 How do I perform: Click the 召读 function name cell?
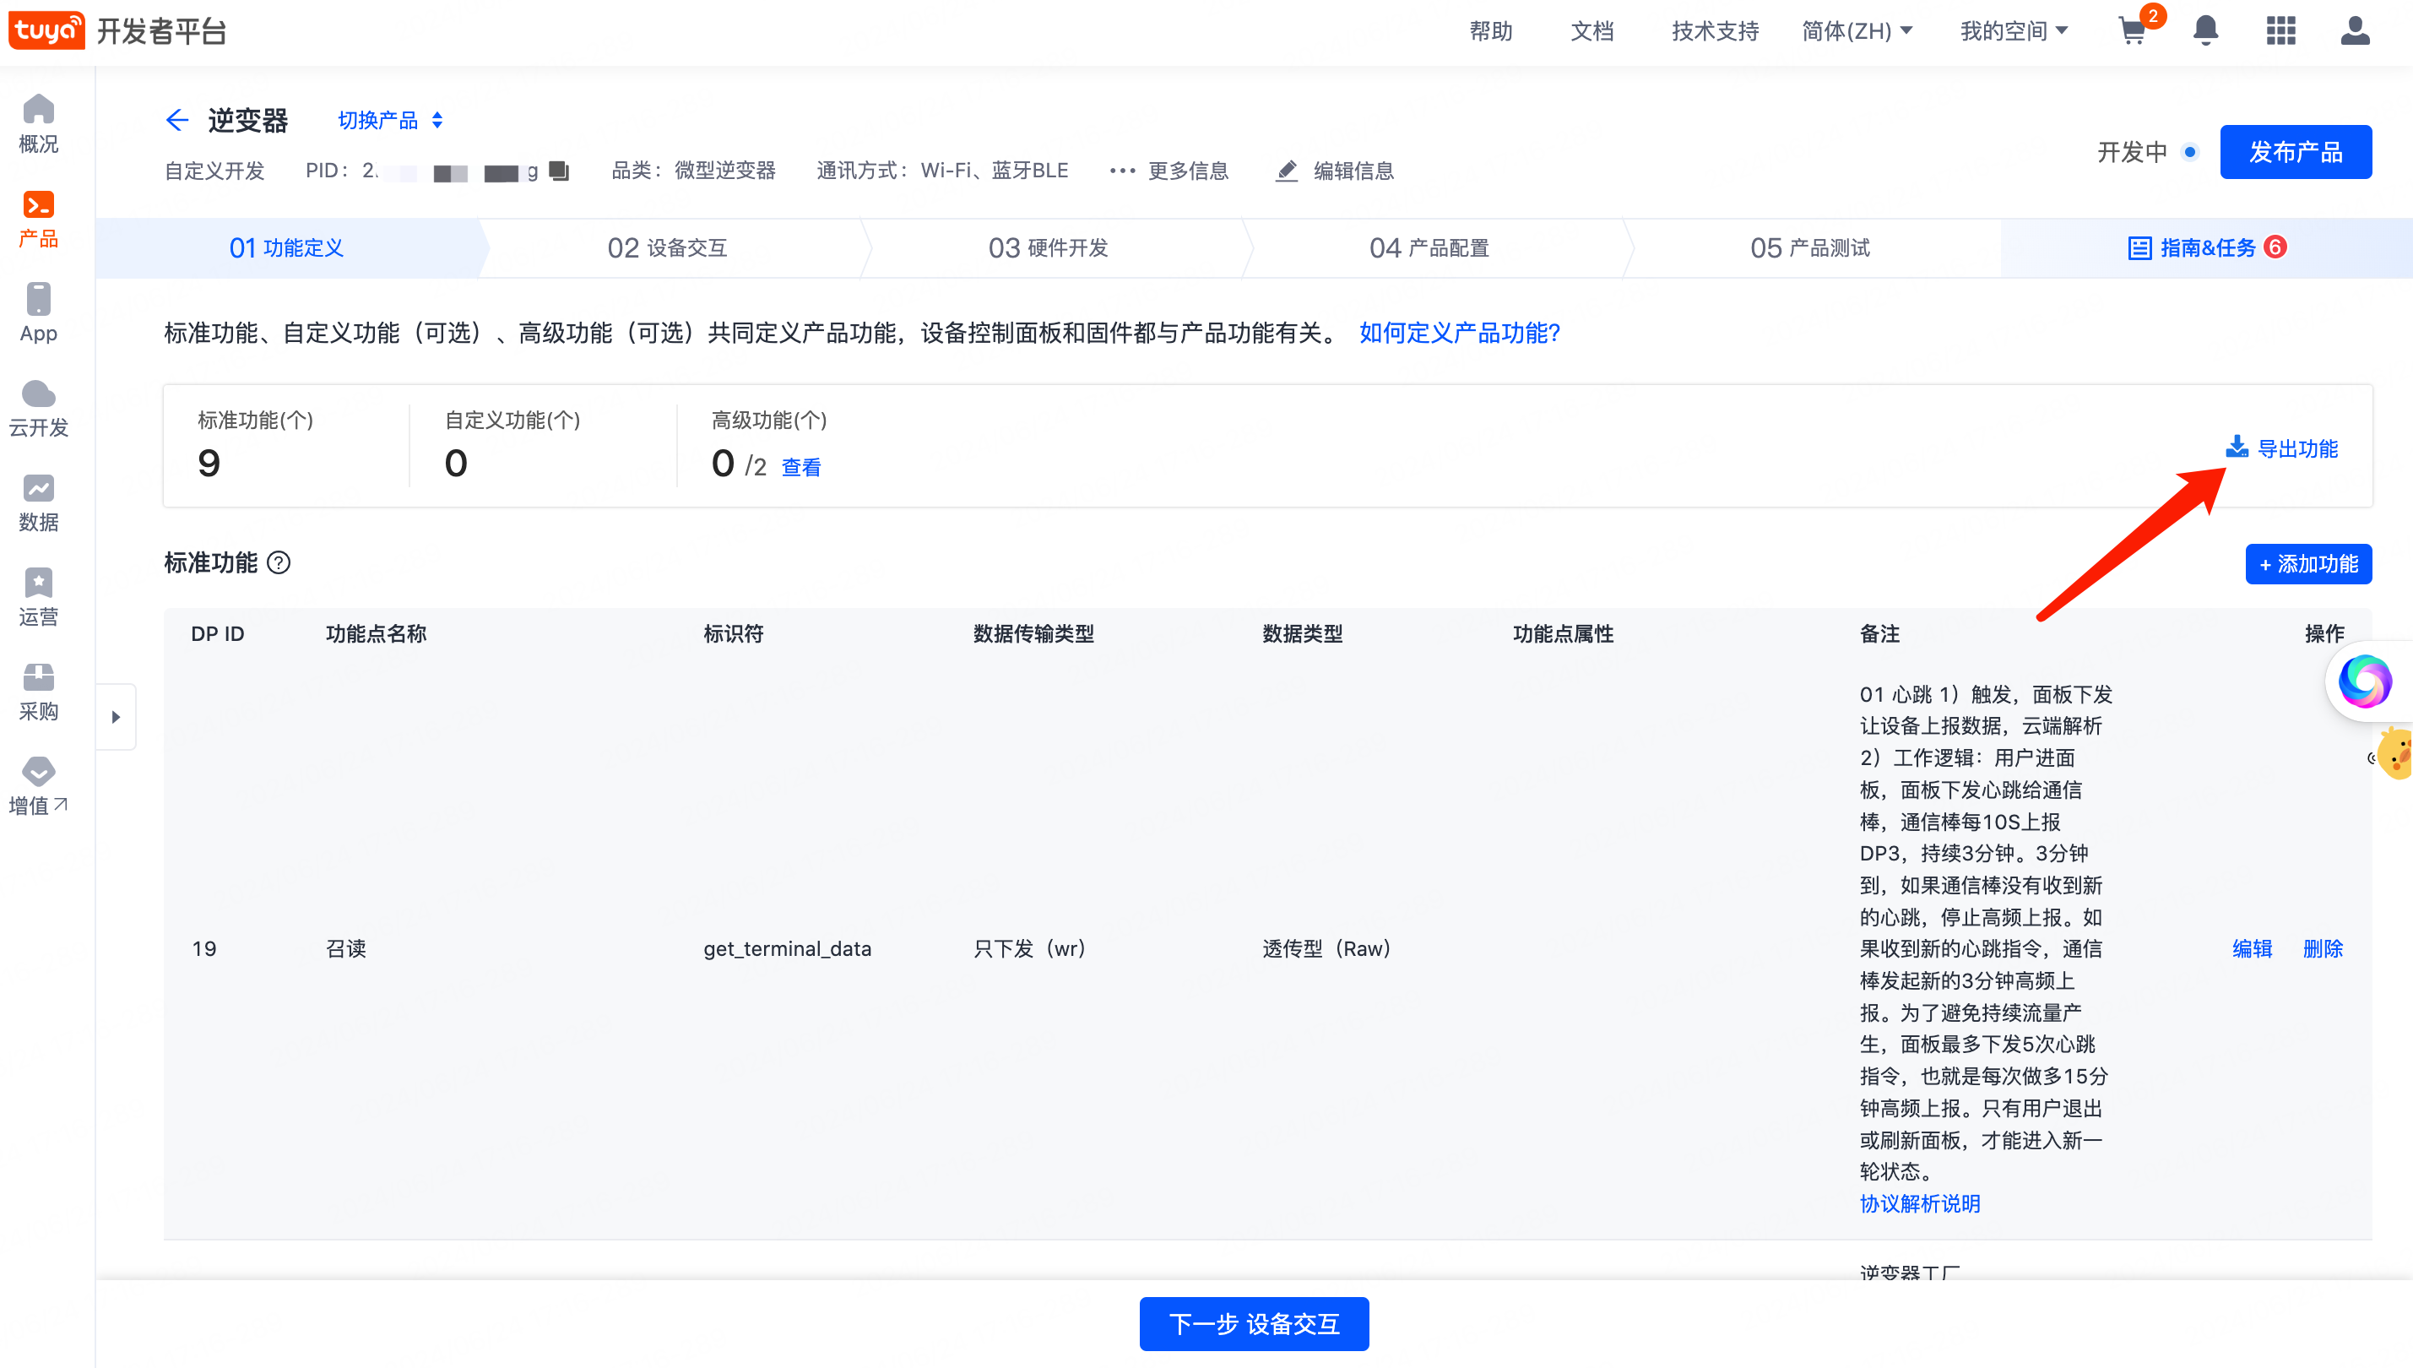tap(345, 949)
